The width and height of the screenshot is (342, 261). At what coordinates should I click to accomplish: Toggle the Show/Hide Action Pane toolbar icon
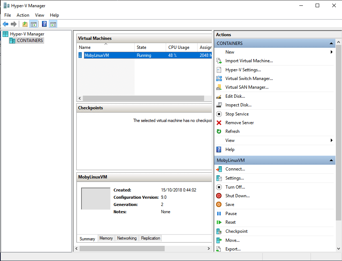click(x=53, y=24)
